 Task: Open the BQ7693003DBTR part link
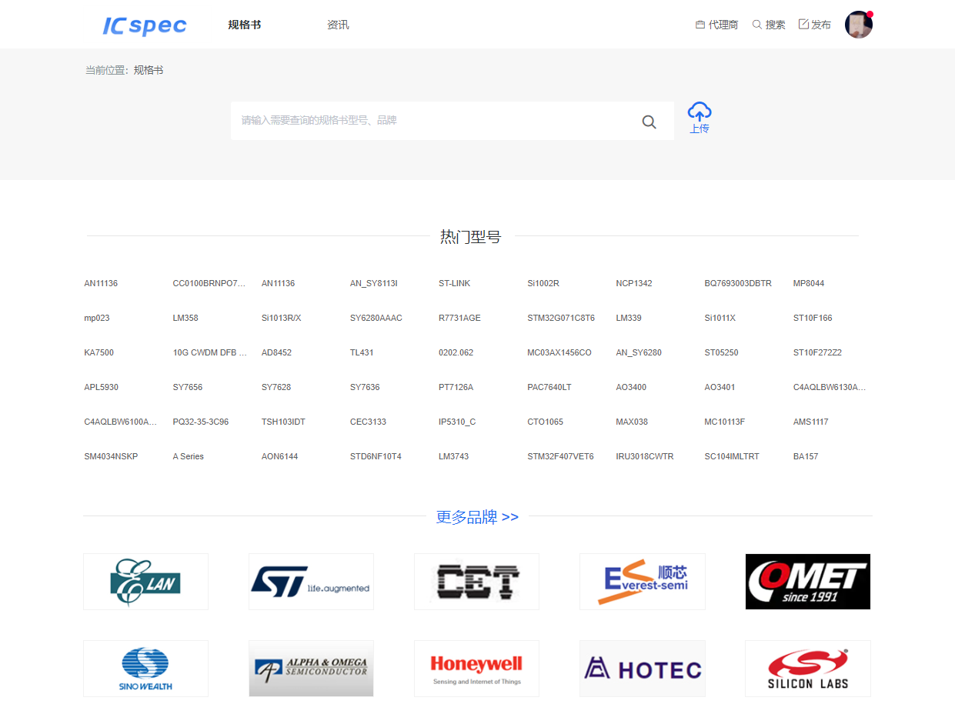[x=738, y=283]
